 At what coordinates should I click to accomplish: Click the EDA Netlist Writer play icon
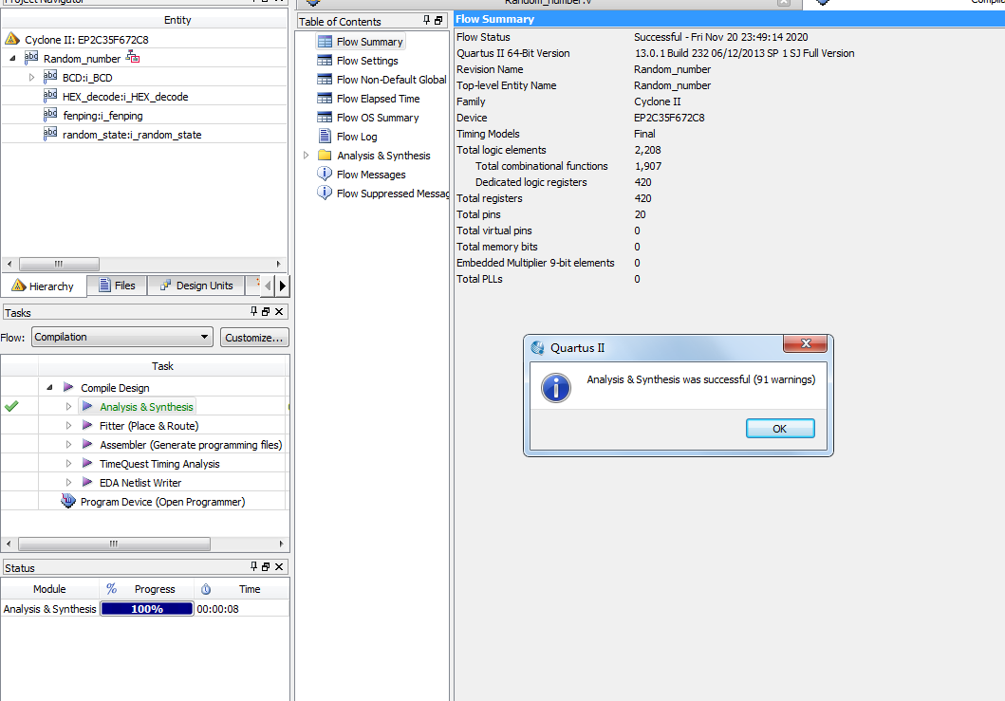click(88, 482)
